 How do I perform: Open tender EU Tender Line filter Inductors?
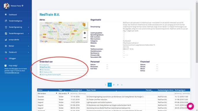click(97, 99)
